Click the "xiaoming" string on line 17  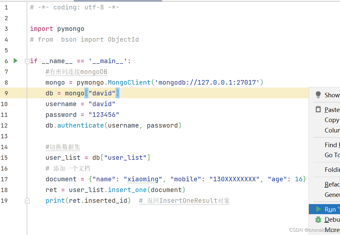(143, 179)
